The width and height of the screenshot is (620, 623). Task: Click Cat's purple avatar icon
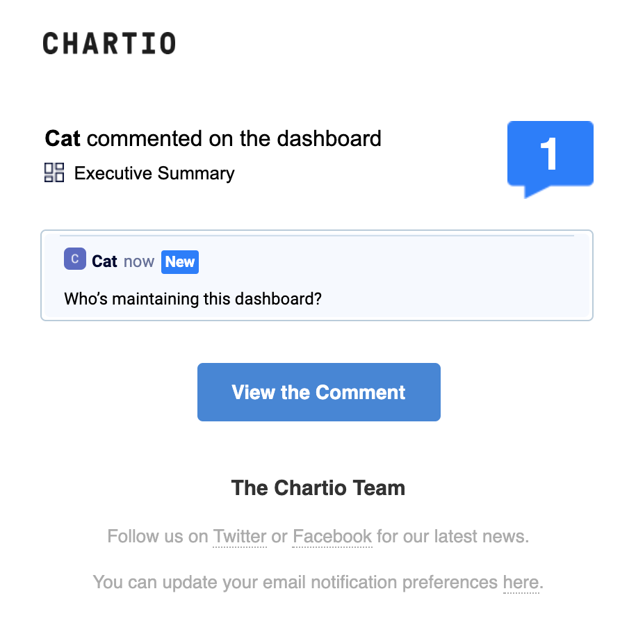(x=74, y=259)
